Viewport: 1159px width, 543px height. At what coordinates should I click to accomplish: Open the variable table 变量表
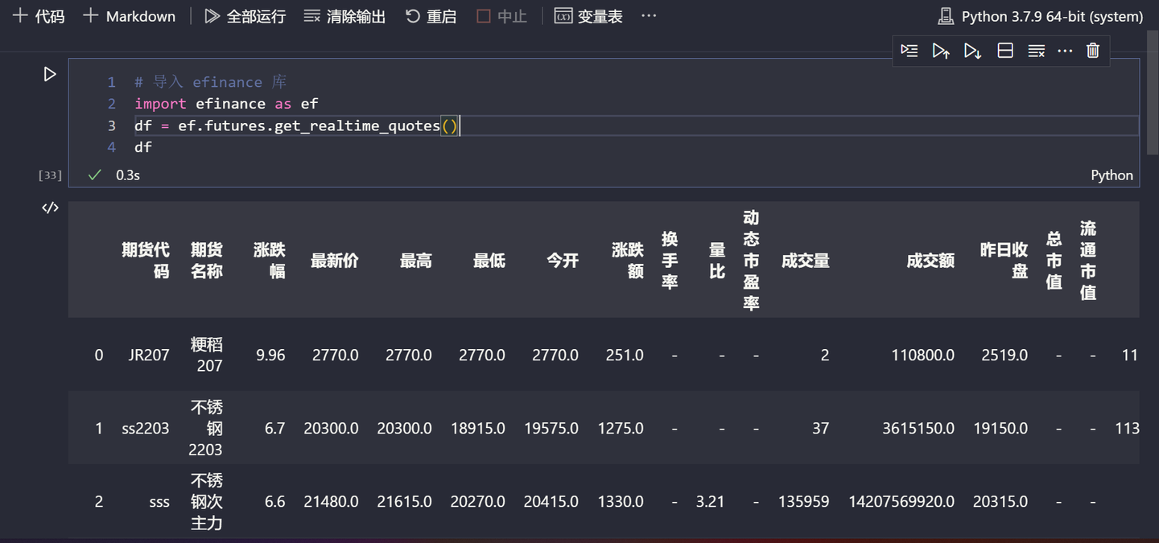pyautogui.click(x=588, y=15)
